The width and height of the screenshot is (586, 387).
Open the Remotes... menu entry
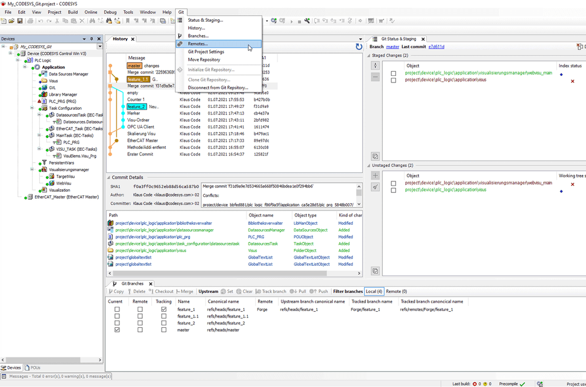click(x=218, y=44)
